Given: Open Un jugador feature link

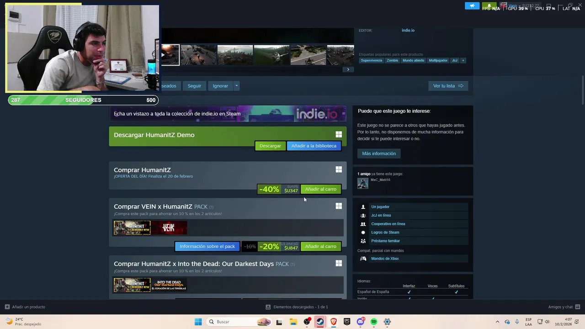Looking at the screenshot, I should (380, 207).
